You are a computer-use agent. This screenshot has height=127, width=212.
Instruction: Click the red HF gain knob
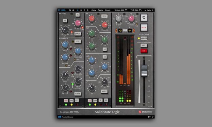coord(92,19)
